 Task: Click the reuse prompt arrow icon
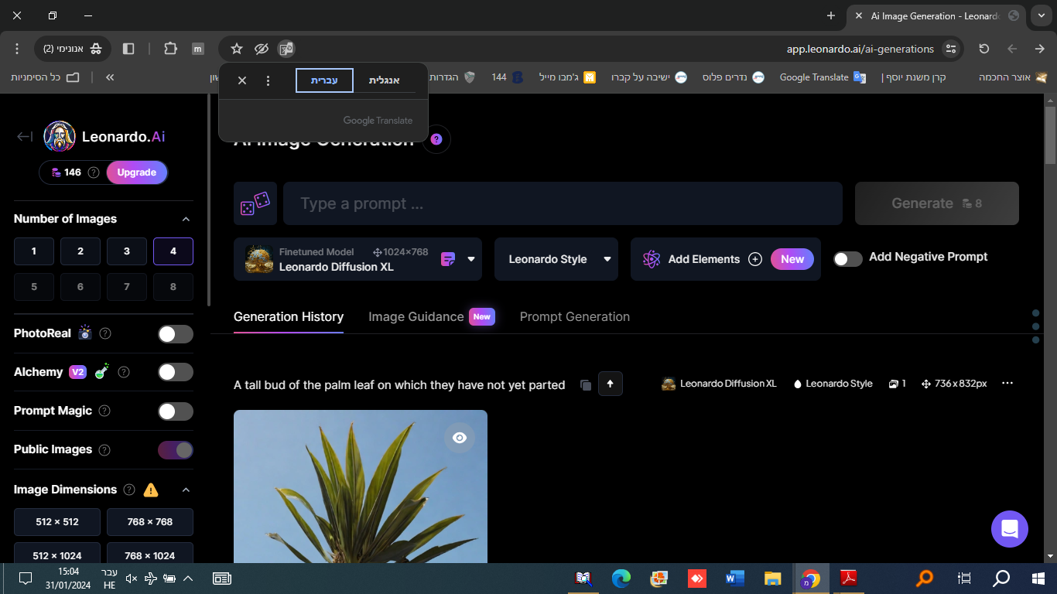pos(610,384)
